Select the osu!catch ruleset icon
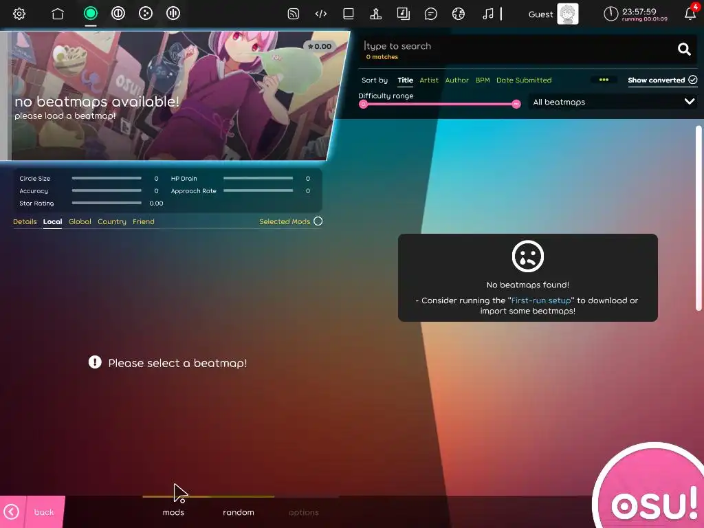 point(146,13)
